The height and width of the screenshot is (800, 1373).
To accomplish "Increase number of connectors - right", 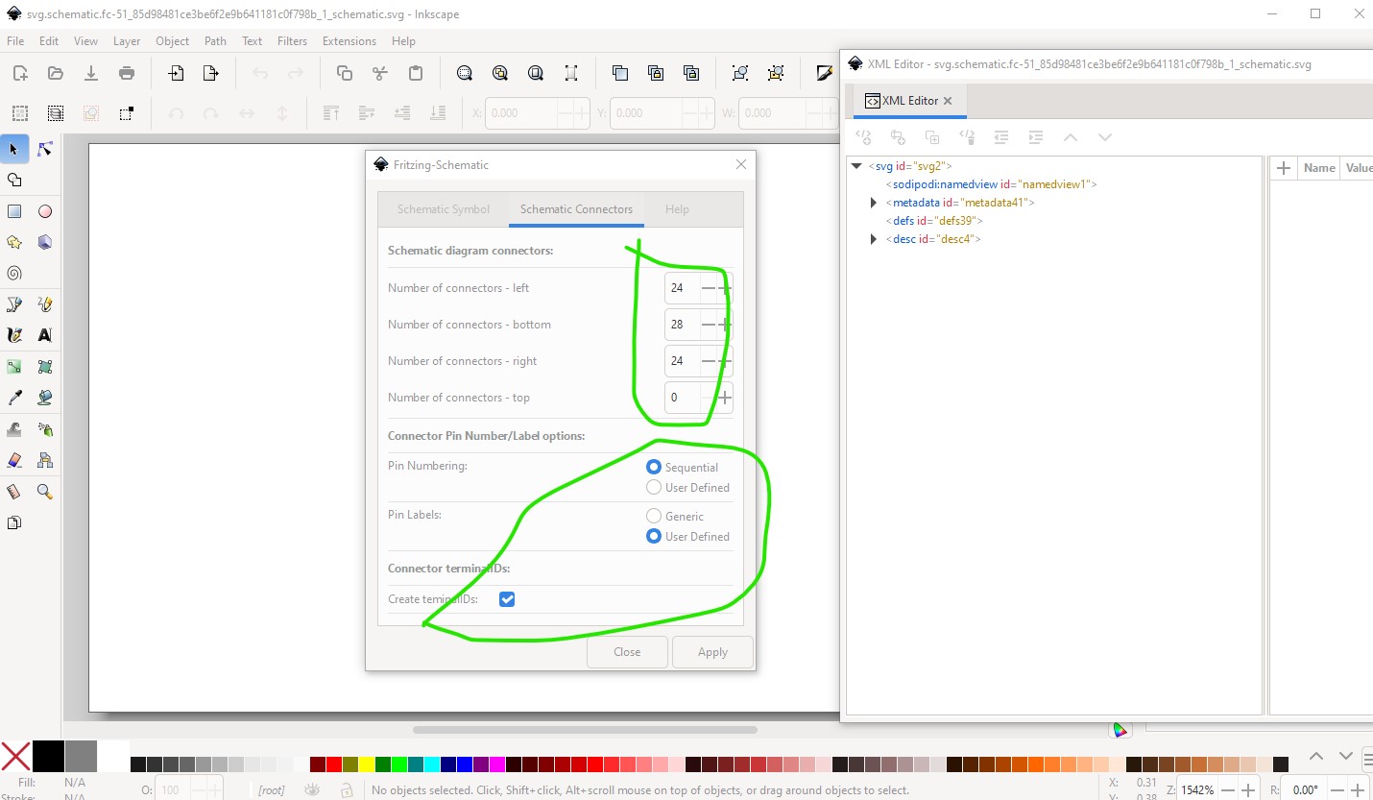I will (x=724, y=361).
